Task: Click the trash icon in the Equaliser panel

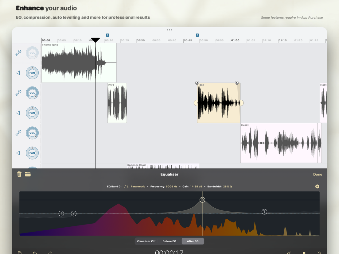Action: 19,174
